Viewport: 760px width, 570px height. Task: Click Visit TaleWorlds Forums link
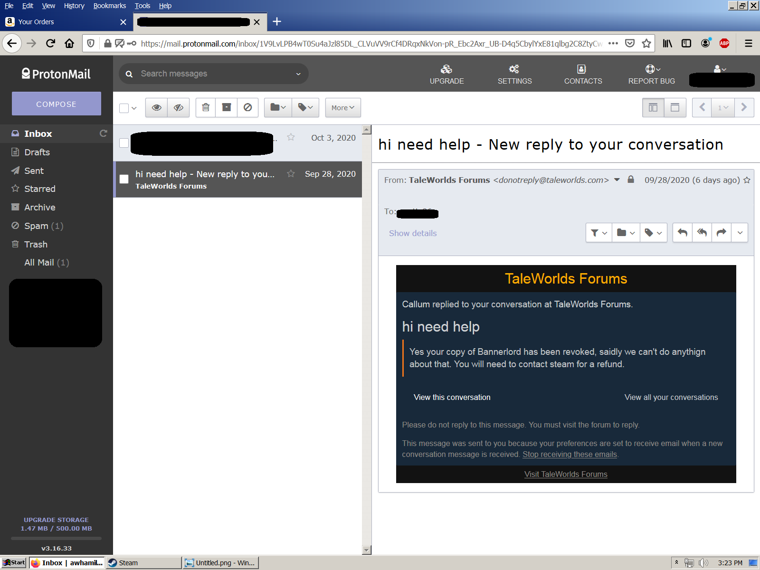click(x=566, y=474)
